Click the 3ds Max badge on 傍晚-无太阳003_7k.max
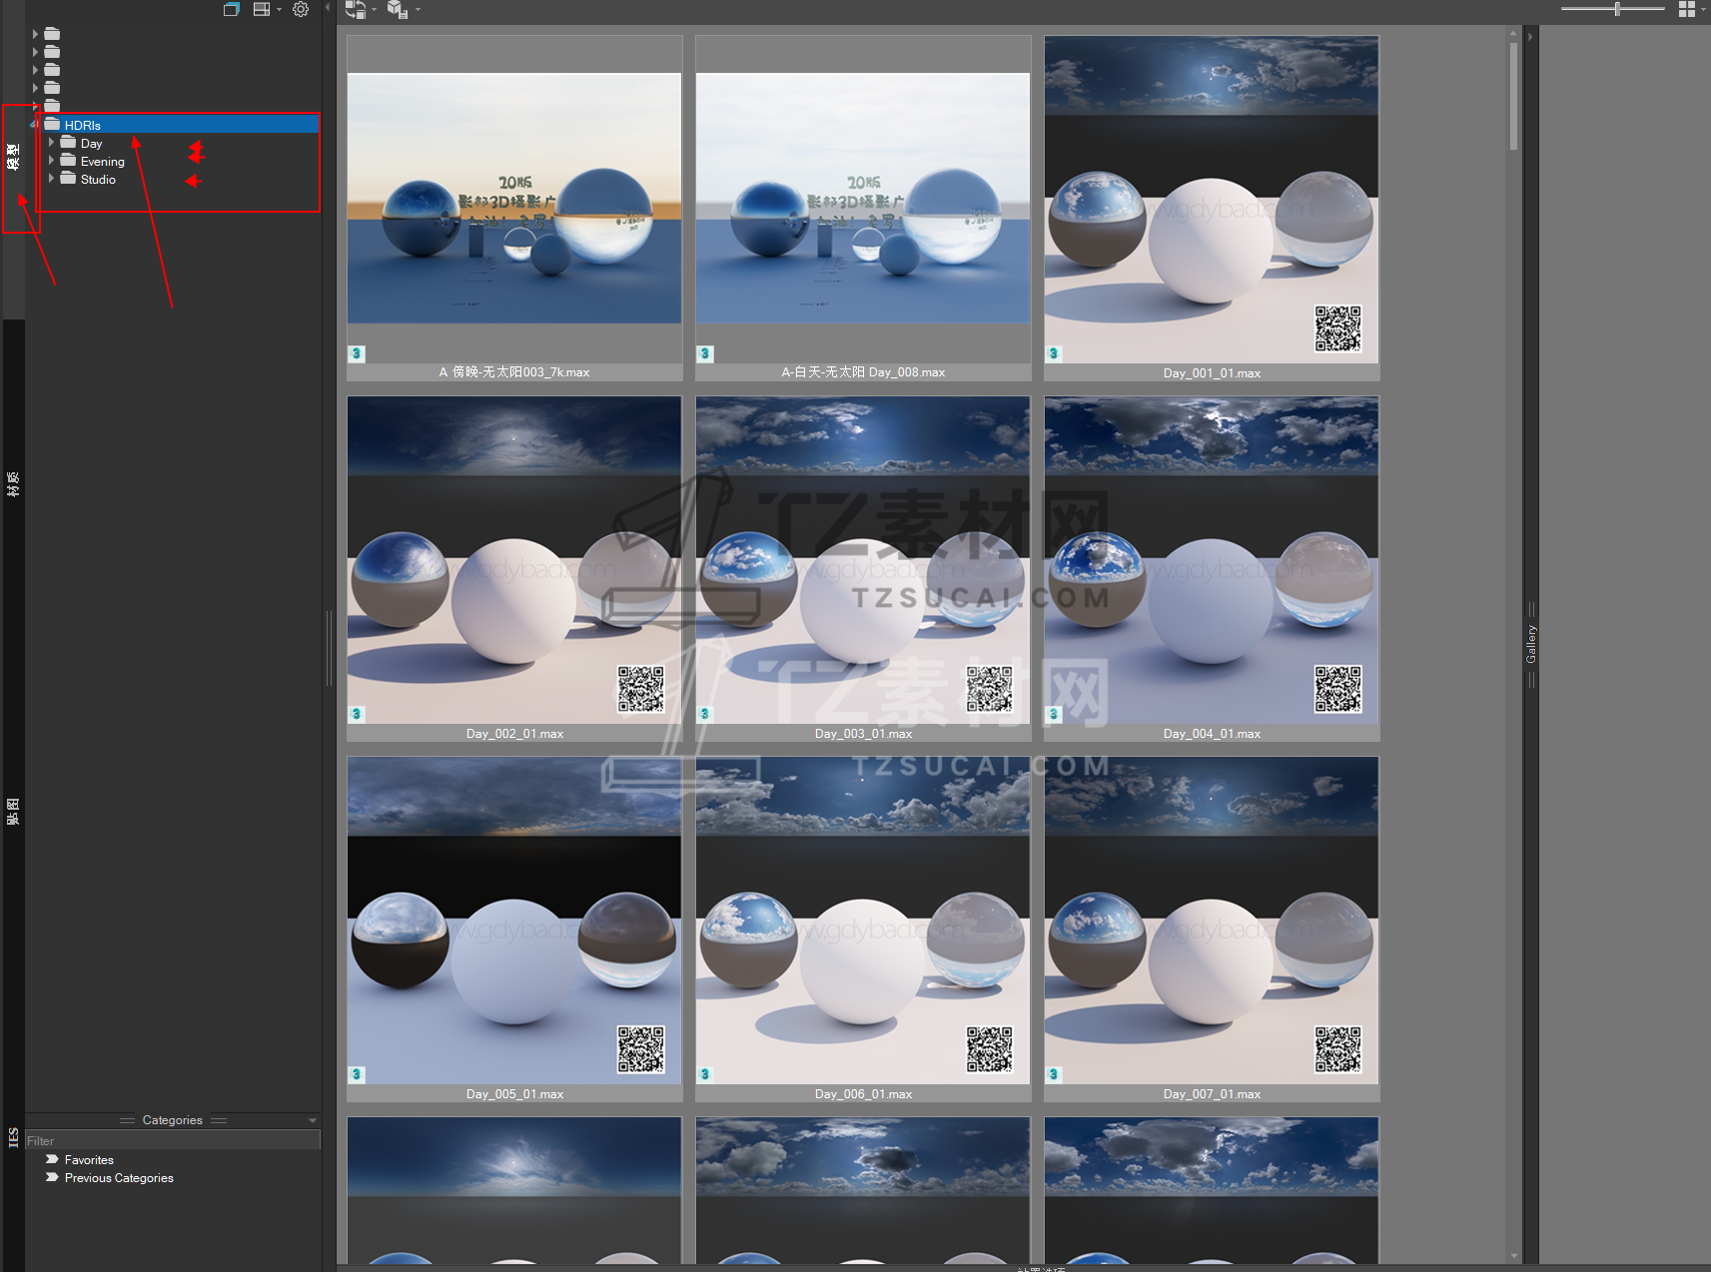 (x=357, y=353)
